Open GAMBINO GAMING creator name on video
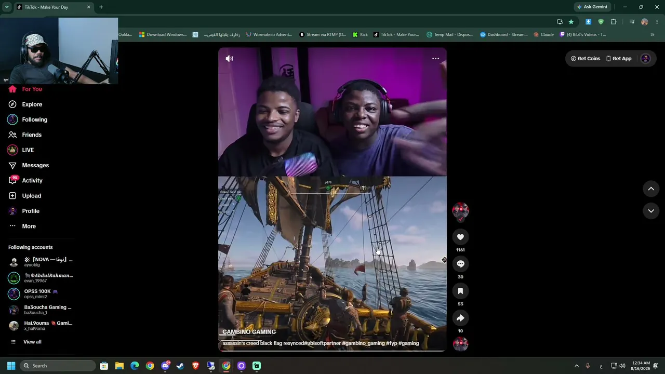Image resolution: width=665 pixels, height=374 pixels. (x=249, y=332)
